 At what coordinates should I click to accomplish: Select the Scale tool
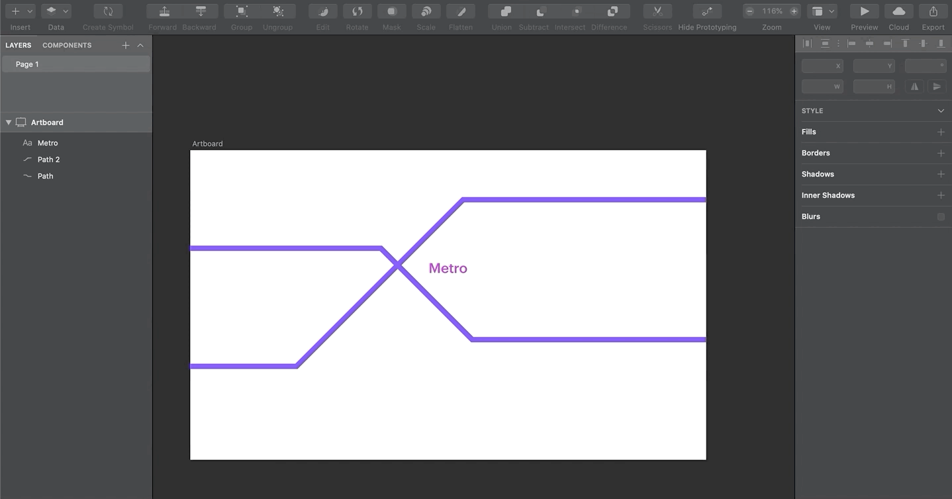tap(426, 11)
